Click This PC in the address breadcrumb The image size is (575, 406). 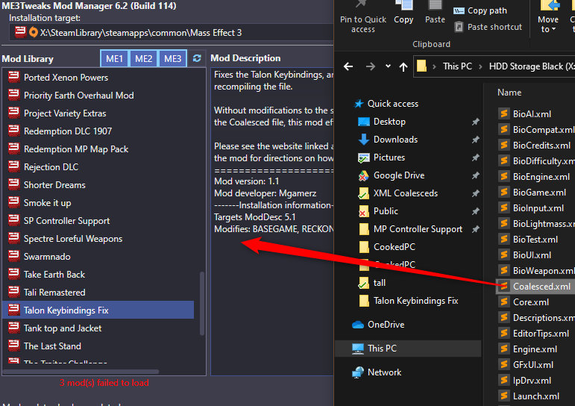(457, 66)
